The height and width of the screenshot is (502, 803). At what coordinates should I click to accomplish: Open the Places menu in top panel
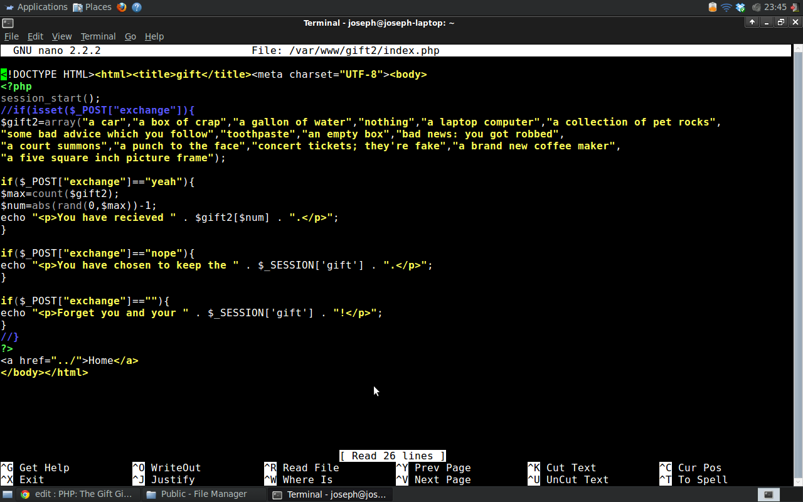tap(92, 7)
